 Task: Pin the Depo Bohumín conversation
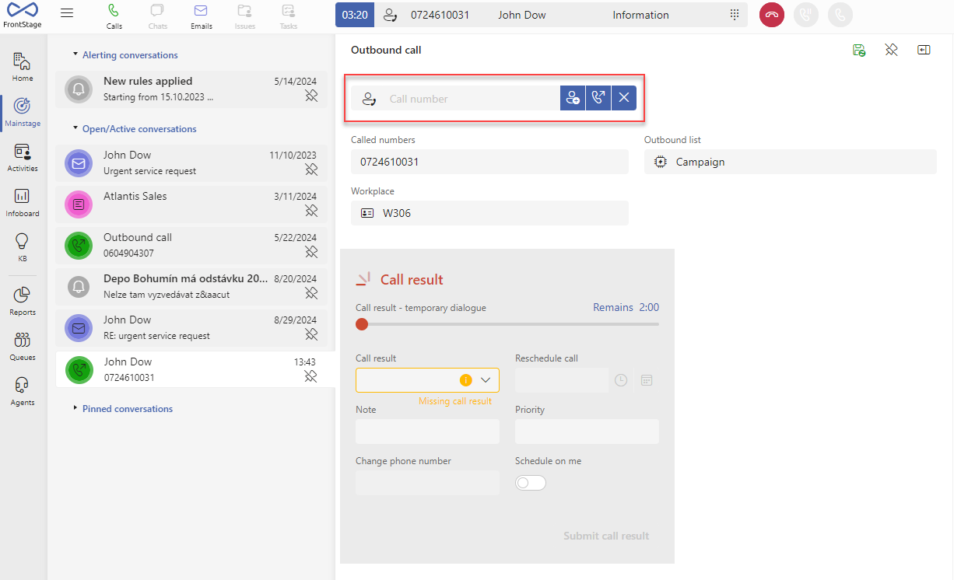pos(311,293)
